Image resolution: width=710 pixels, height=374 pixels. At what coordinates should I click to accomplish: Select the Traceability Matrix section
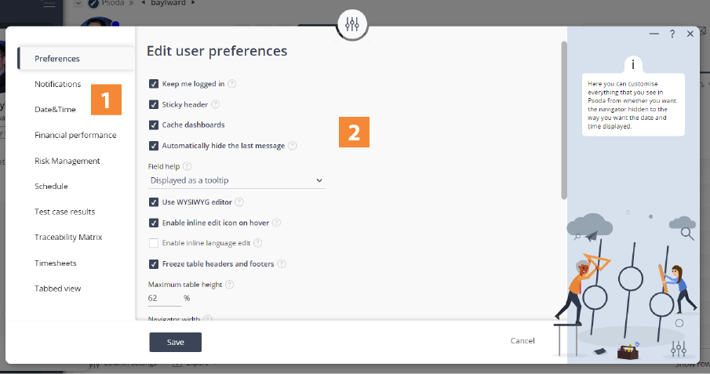(68, 238)
